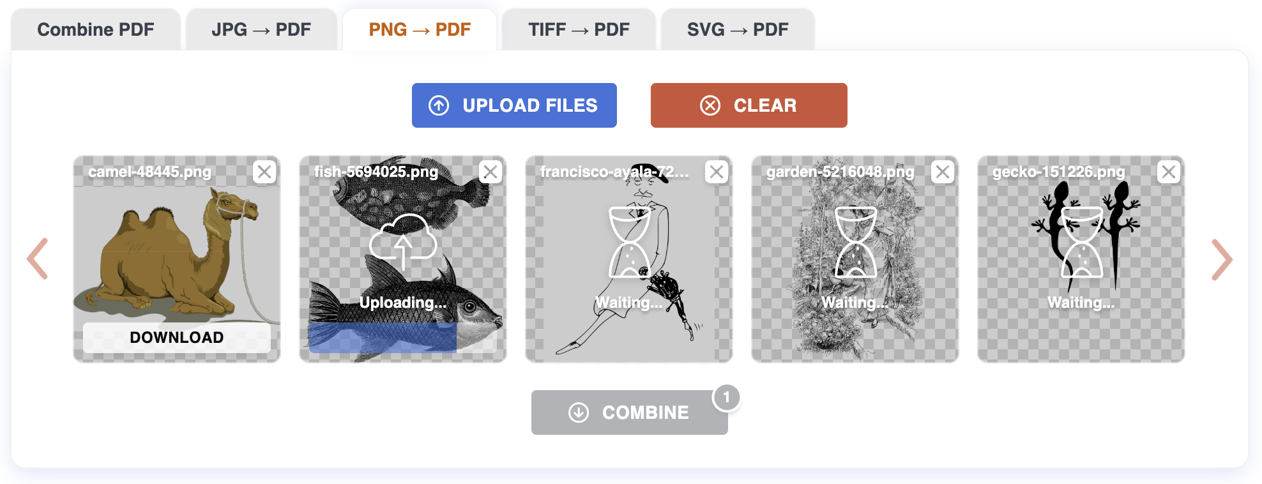Remove fish-5694025.png with its X icon
This screenshot has width=1262, height=484.
tap(490, 172)
